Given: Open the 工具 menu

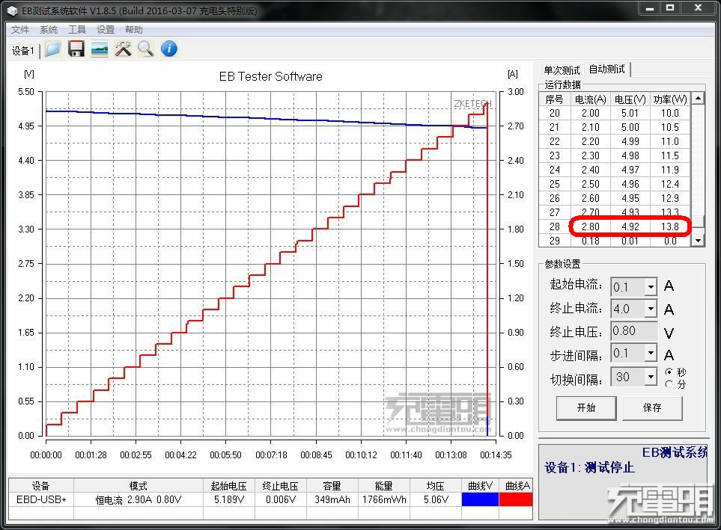Looking at the screenshot, I should click(x=77, y=29).
